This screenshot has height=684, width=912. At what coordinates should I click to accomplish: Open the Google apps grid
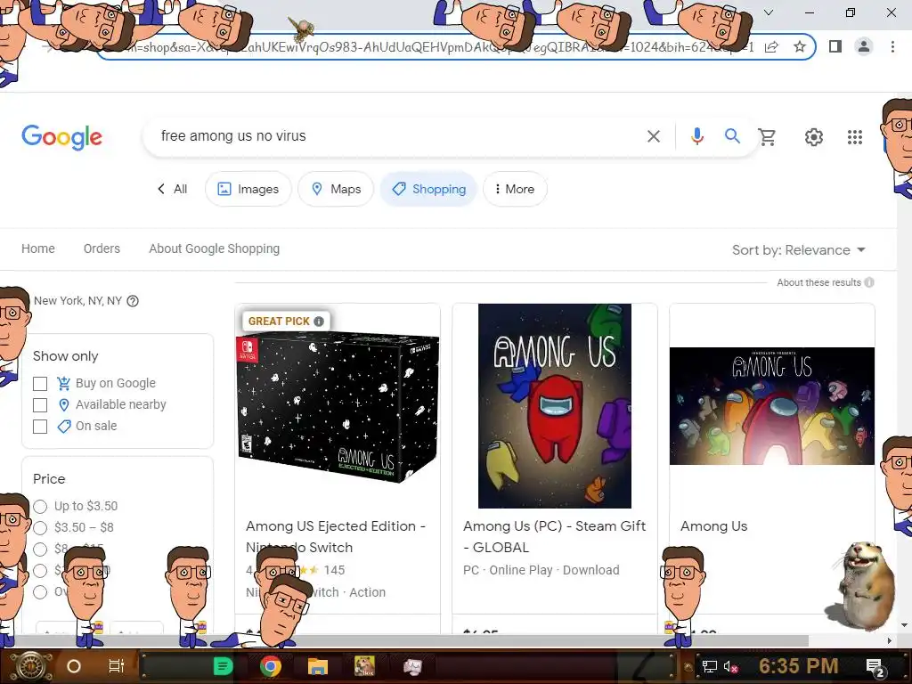coord(854,137)
